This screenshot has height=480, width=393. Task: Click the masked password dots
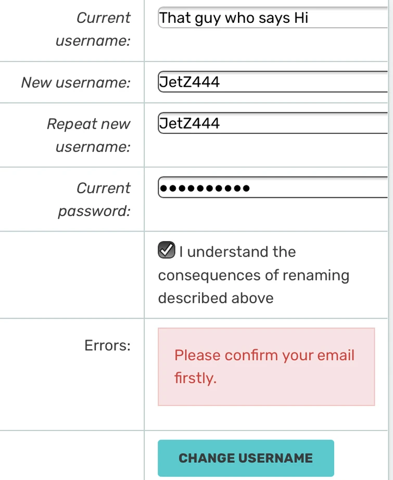click(205, 187)
